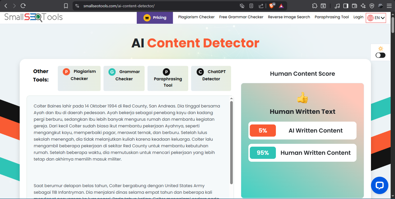Click the 'Human Written Content' label
The image size is (395, 199).
point(315,153)
